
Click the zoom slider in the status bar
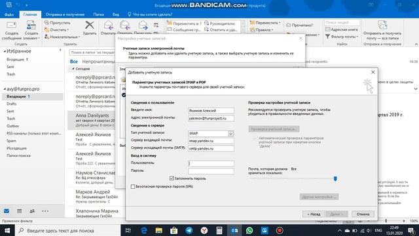click(x=386, y=221)
